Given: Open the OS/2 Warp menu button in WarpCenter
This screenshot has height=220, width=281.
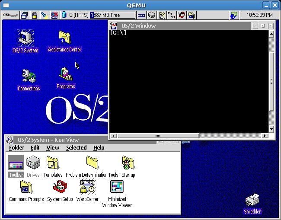Looking at the screenshot, I should tap(10, 15).
